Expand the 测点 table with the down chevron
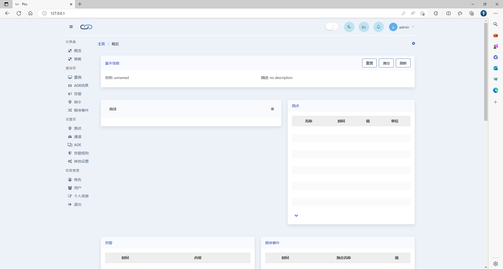Image resolution: width=503 pixels, height=270 pixels. coord(296,216)
